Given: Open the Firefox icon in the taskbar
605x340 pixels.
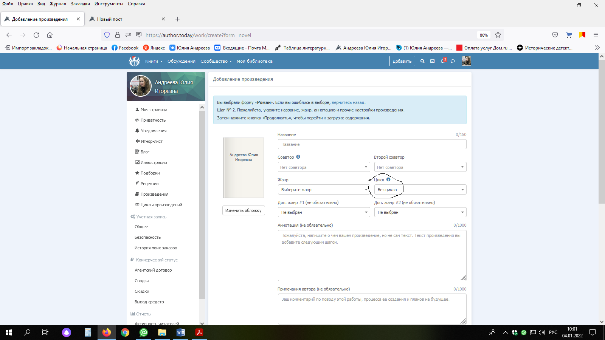Looking at the screenshot, I should click(107, 332).
